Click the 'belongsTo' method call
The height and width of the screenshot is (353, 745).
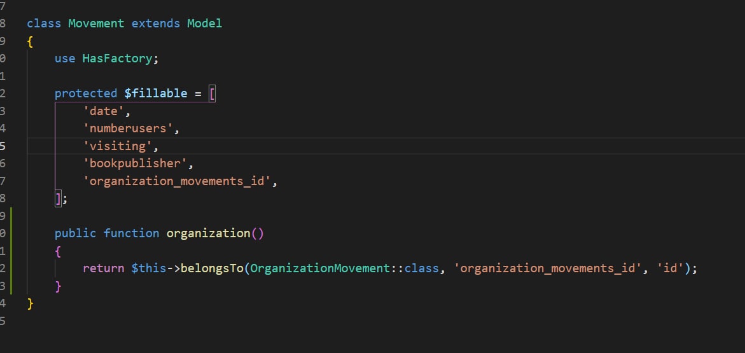pyautogui.click(x=212, y=268)
